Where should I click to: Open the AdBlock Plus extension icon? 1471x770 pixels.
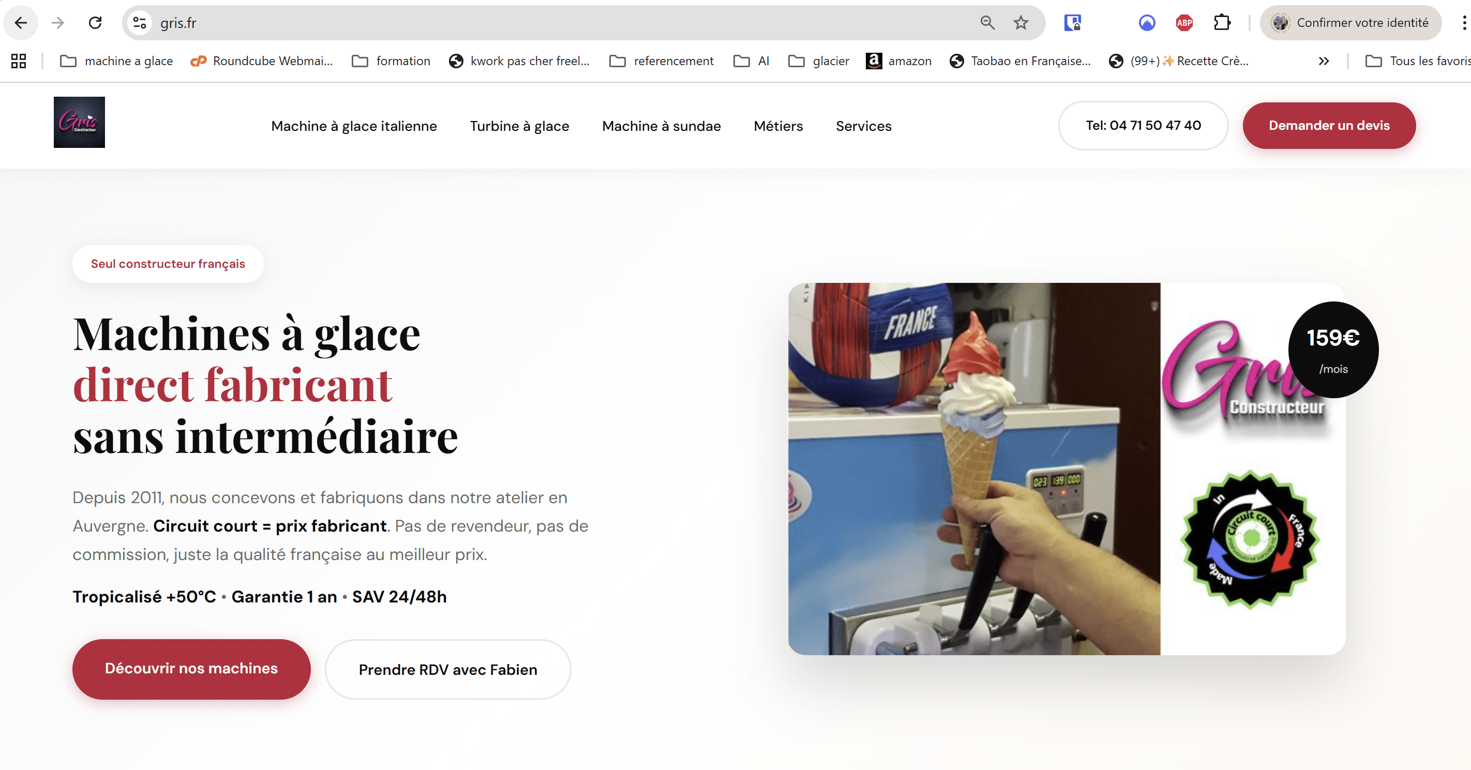click(x=1184, y=23)
